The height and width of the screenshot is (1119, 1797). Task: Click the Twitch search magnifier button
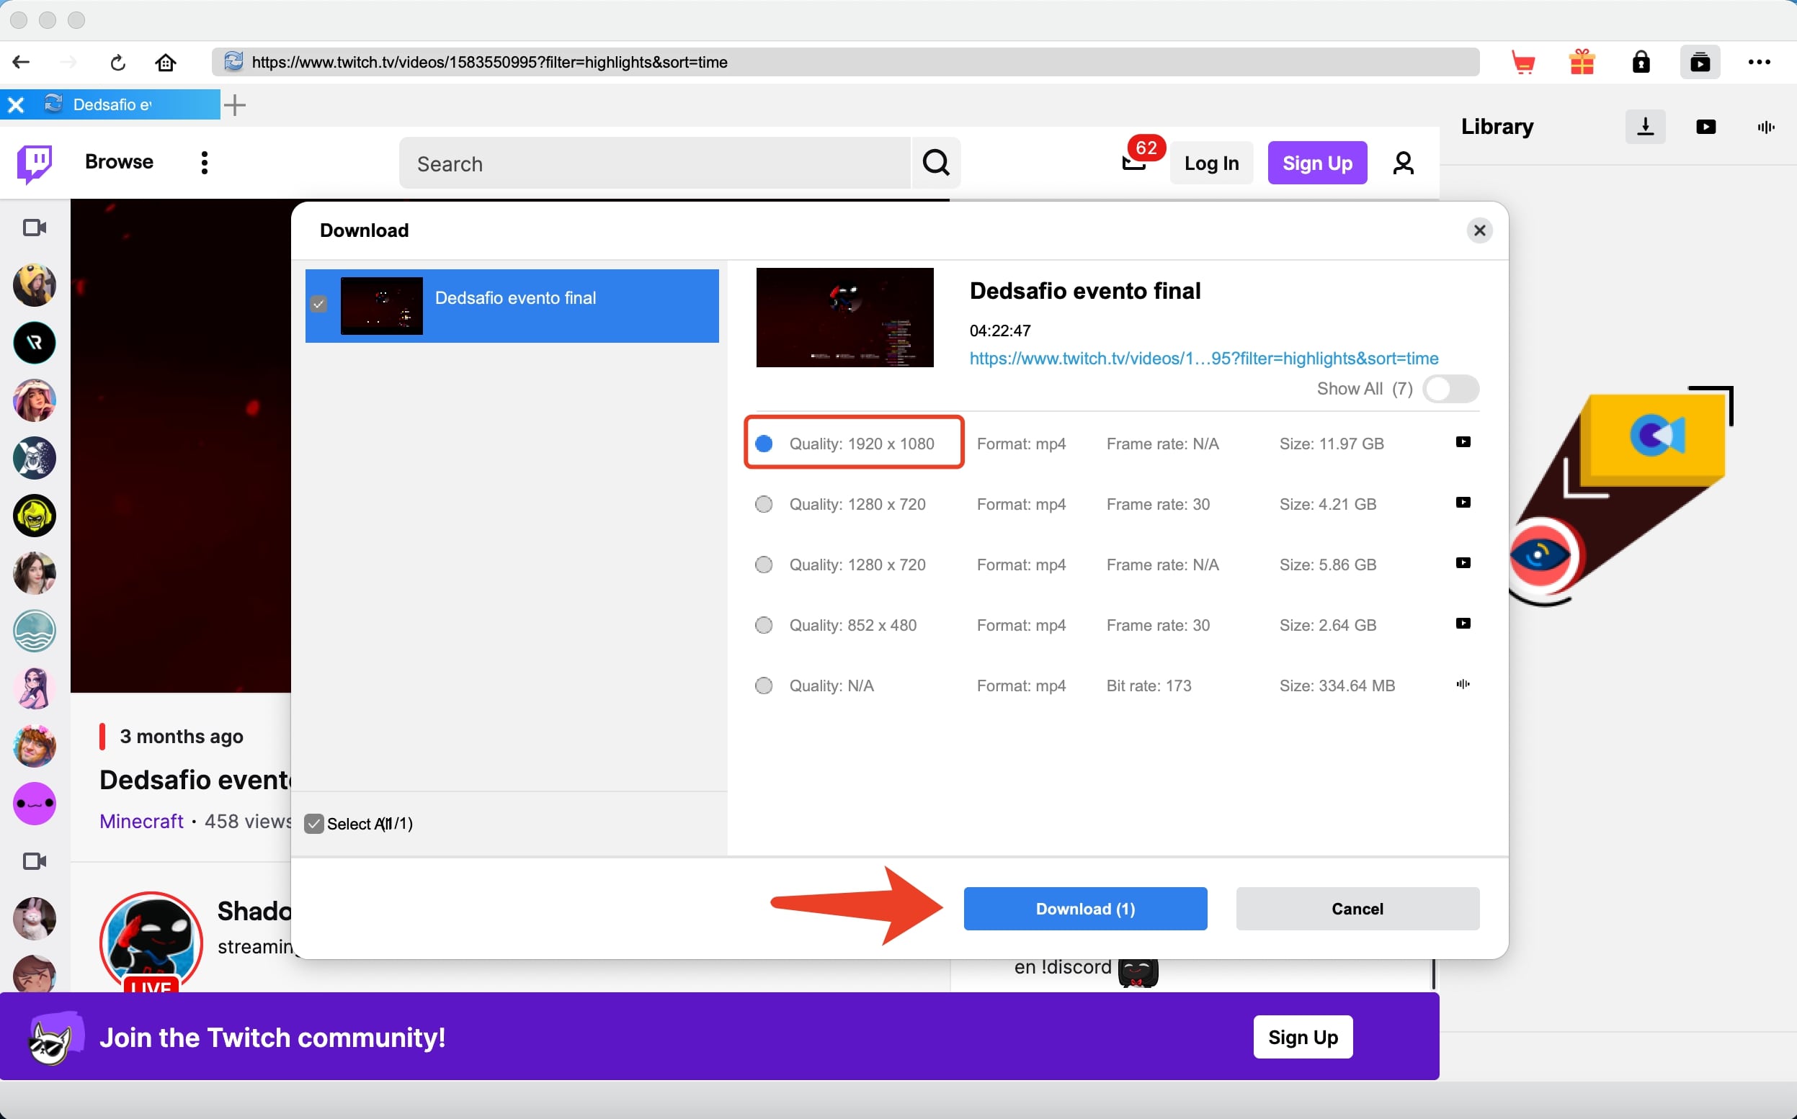(936, 163)
